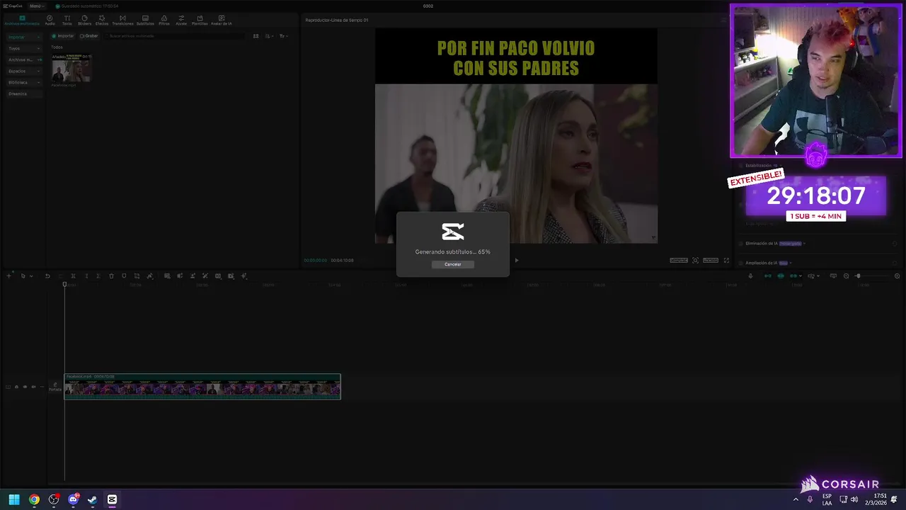The width and height of the screenshot is (906, 510).
Task: Expand the Espacios sidebar section
Action: pos(24,71)
